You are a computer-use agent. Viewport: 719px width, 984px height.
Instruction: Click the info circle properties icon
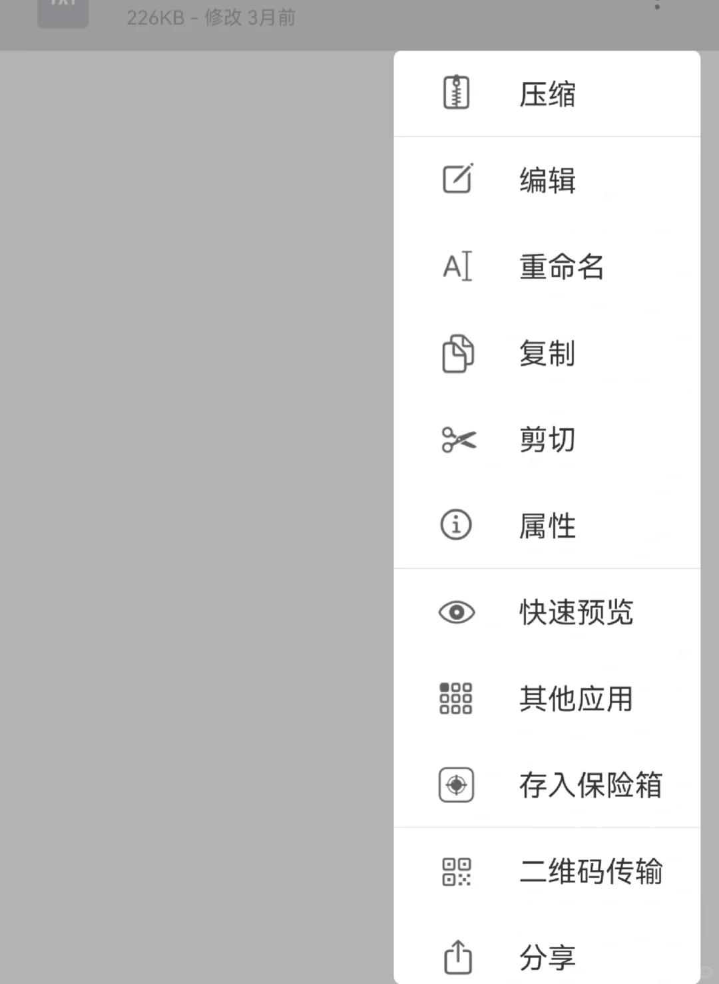tap(456, 525)
